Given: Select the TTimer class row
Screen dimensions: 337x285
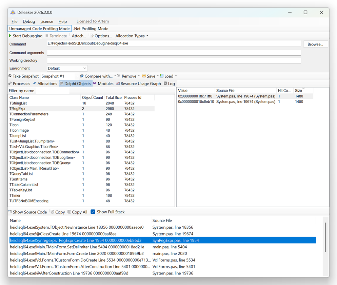Looking at the screenshot, I should coord(81,195).
